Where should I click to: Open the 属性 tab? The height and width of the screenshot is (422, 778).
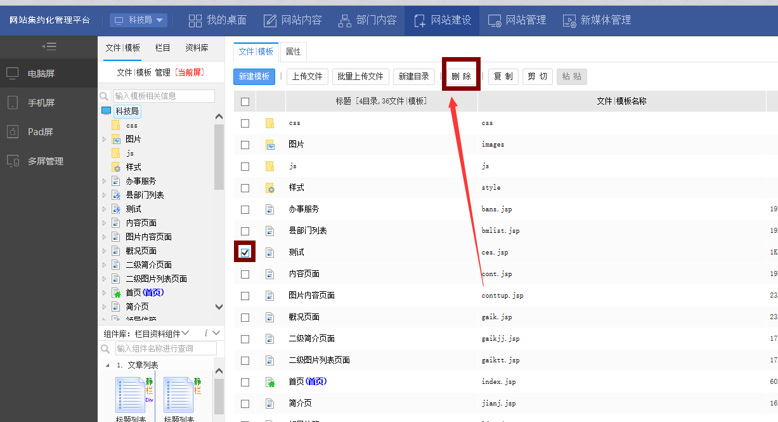[x=293, y=51]
